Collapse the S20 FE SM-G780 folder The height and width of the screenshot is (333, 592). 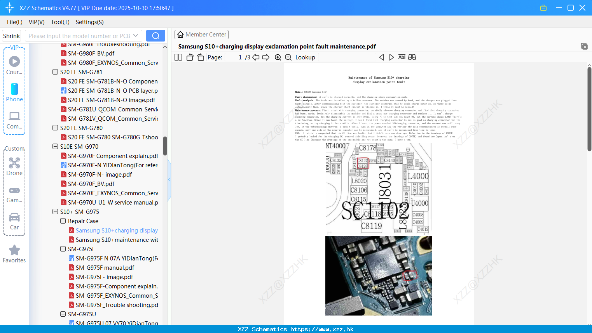tap(55, 128)
